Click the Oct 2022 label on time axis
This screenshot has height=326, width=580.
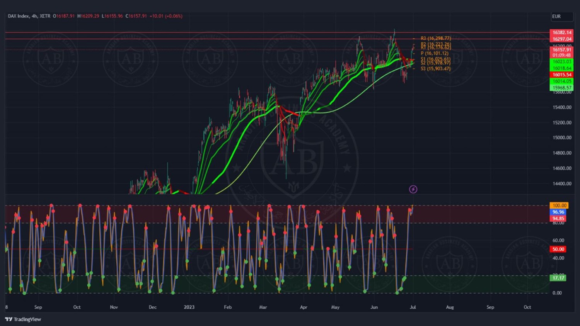tap(77, 307)
